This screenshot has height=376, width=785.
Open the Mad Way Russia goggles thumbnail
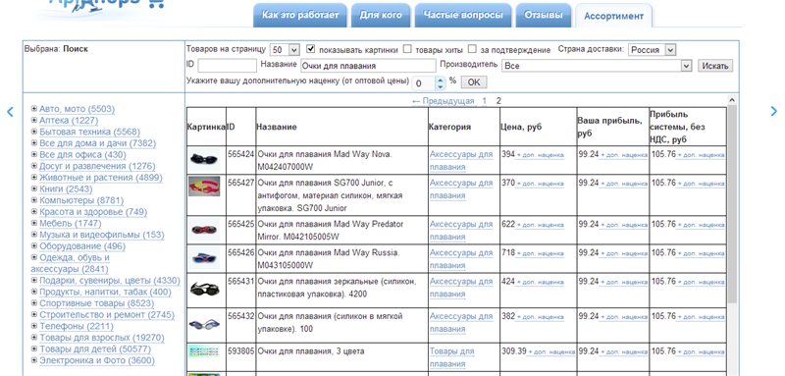pos(204,258)
